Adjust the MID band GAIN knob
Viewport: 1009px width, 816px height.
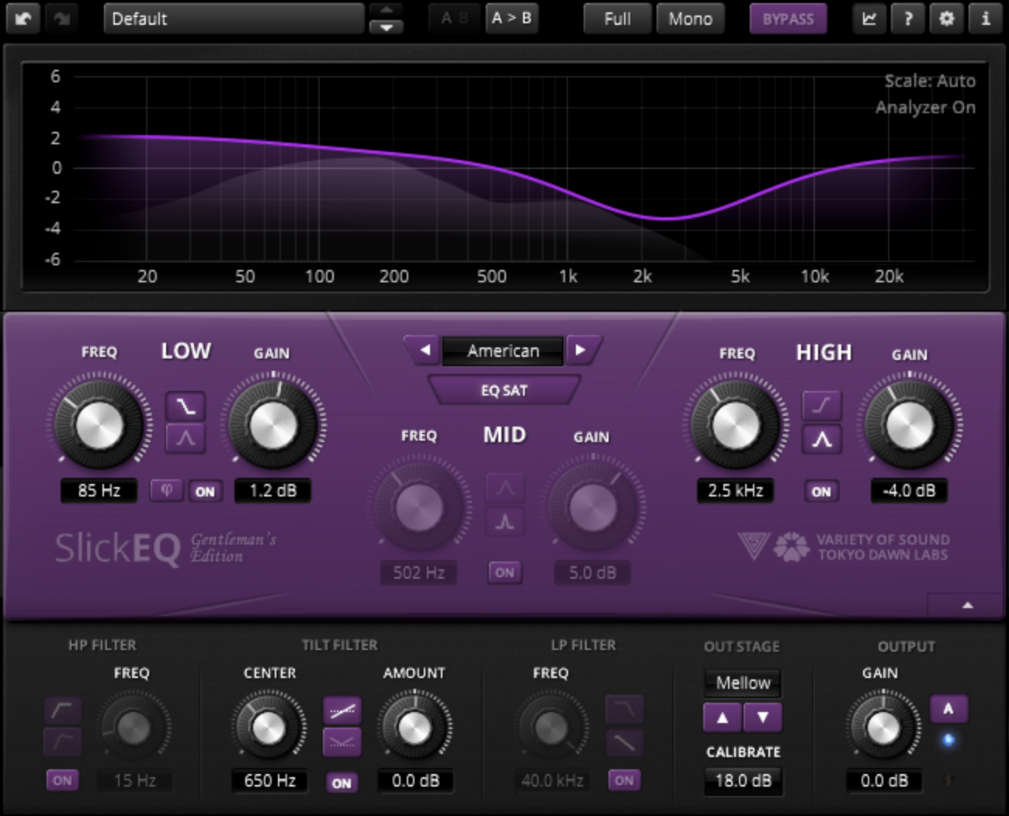(592, 507)
